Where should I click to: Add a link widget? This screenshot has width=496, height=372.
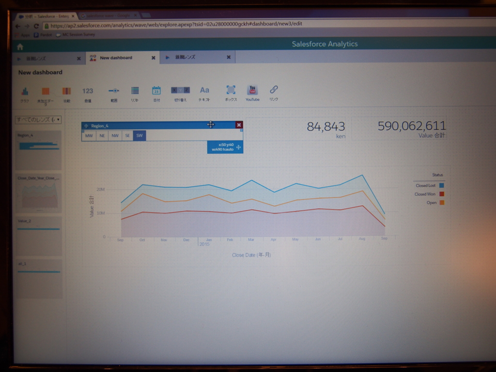[x=274, y=93]
